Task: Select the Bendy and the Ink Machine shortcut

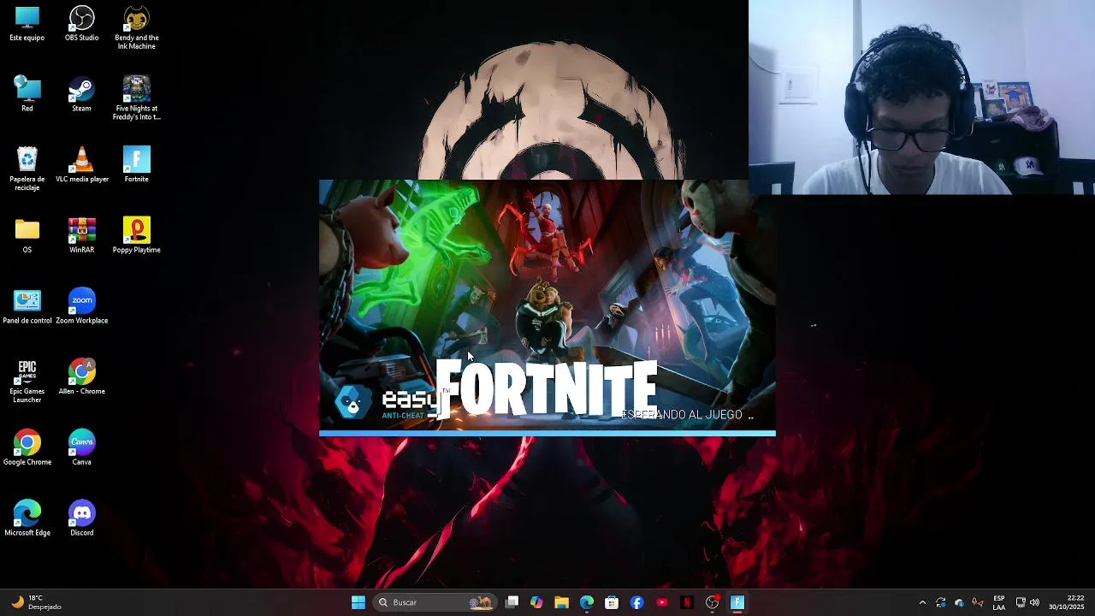Action: point(137,27)
